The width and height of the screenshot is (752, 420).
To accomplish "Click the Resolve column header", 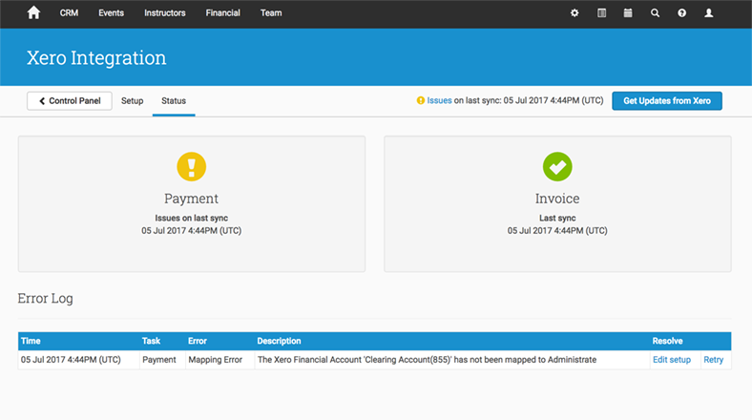I will [667, 341].
